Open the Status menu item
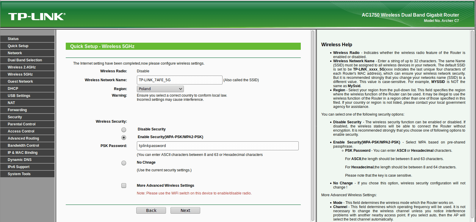This screenshot has height=222, width=476. tap(27, 39)
